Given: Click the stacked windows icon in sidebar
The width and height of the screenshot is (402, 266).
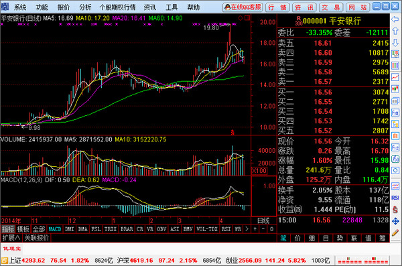Looking at the screenshot, I should 395,101.
